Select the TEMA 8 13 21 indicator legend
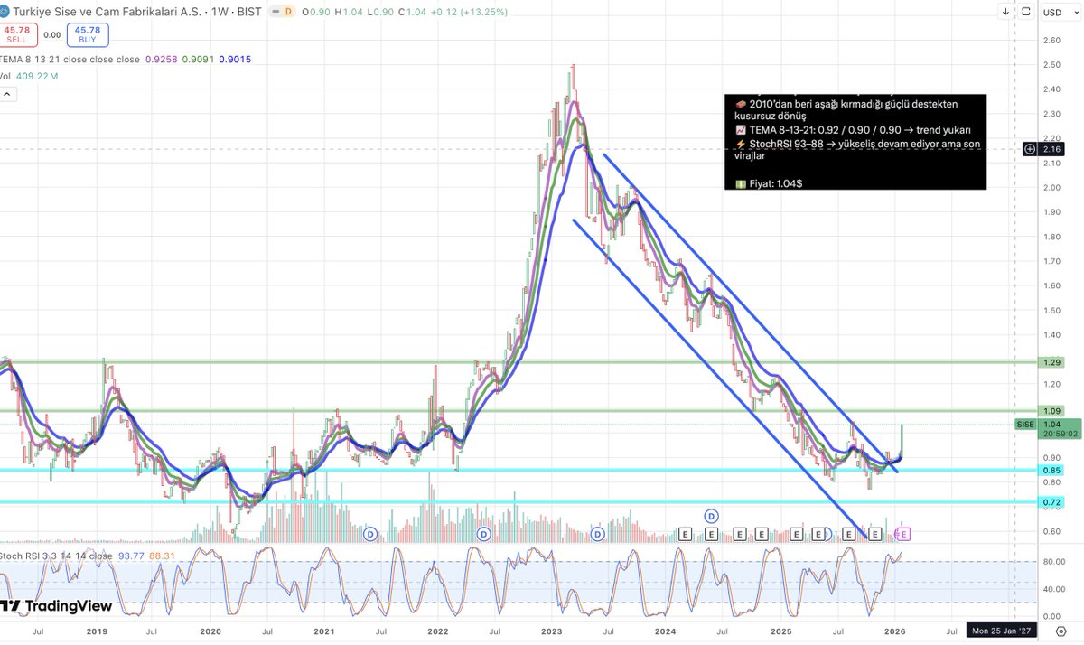The width and height of the screenshot is (1084, 645). coord(70,60)
